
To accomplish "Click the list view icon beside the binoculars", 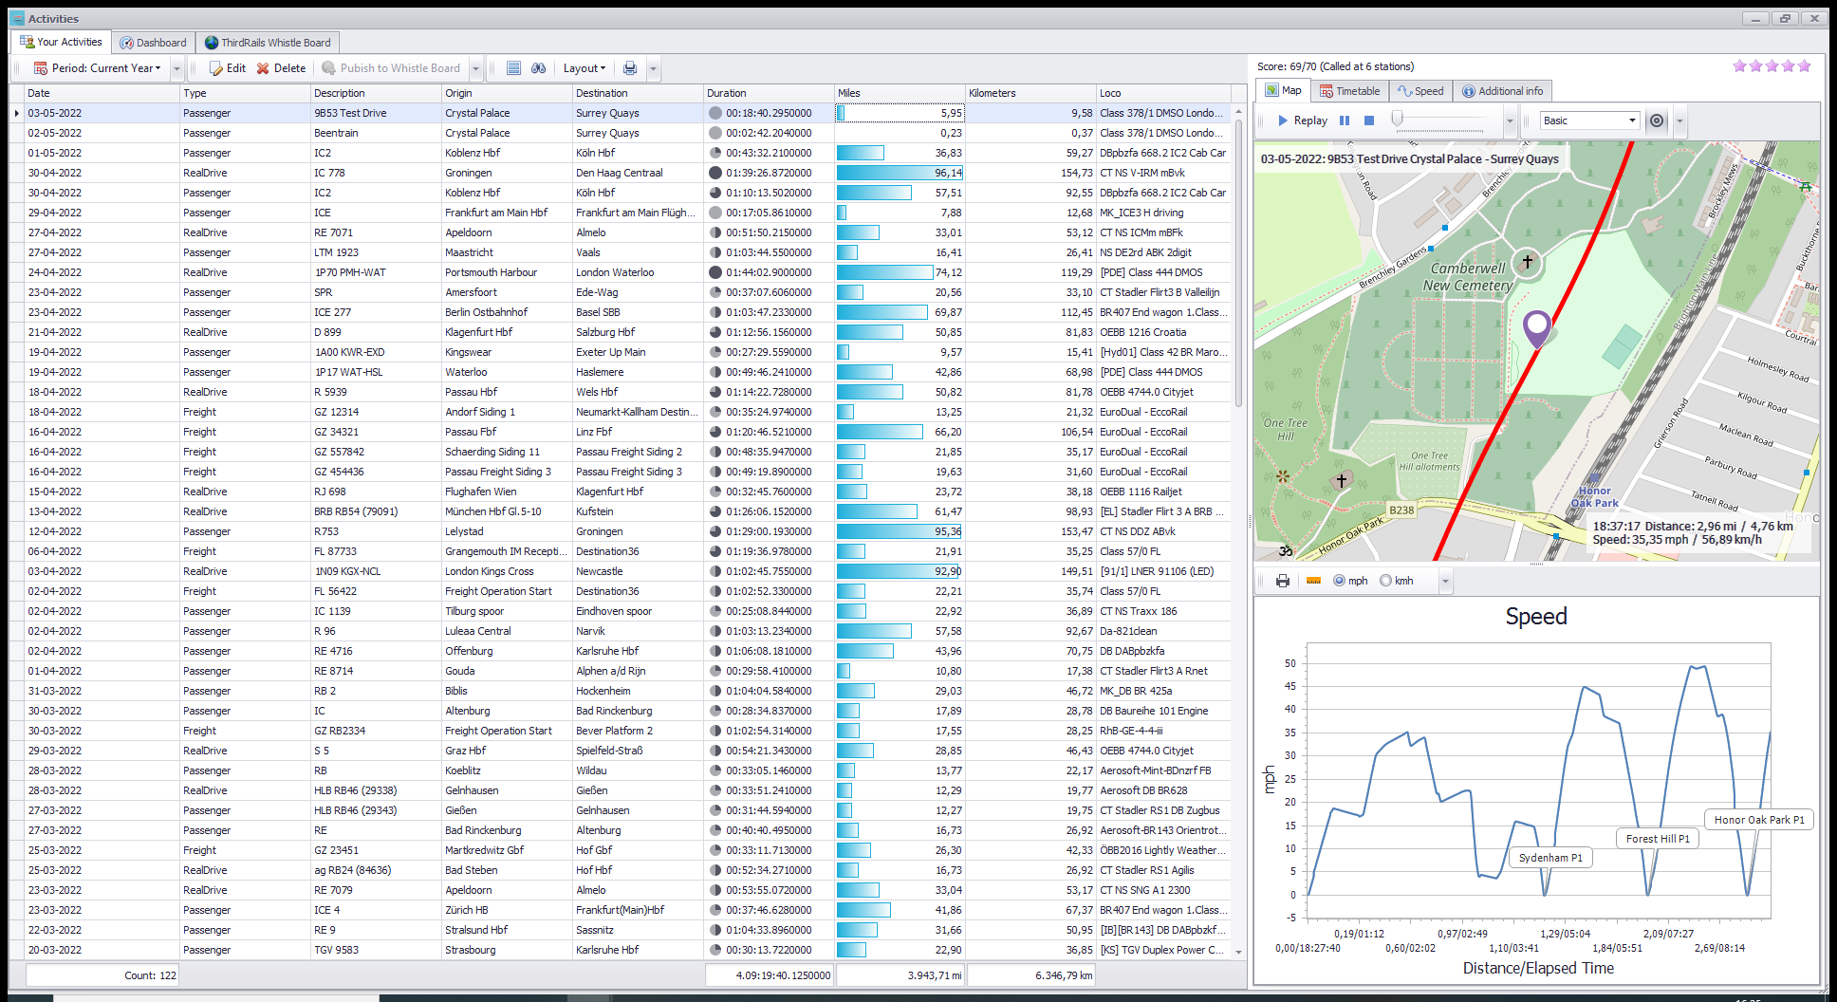I will pos(513,68).
